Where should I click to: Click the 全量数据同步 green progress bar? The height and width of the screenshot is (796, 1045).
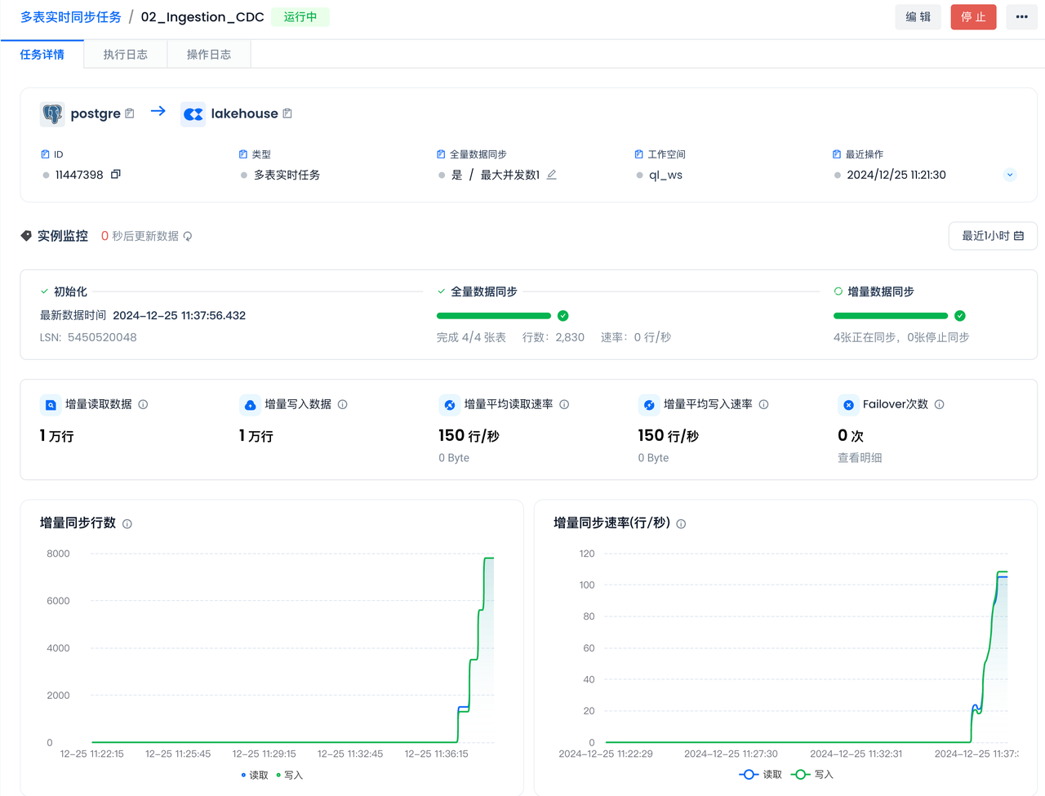pyautogui.click(x=494, y=316)
